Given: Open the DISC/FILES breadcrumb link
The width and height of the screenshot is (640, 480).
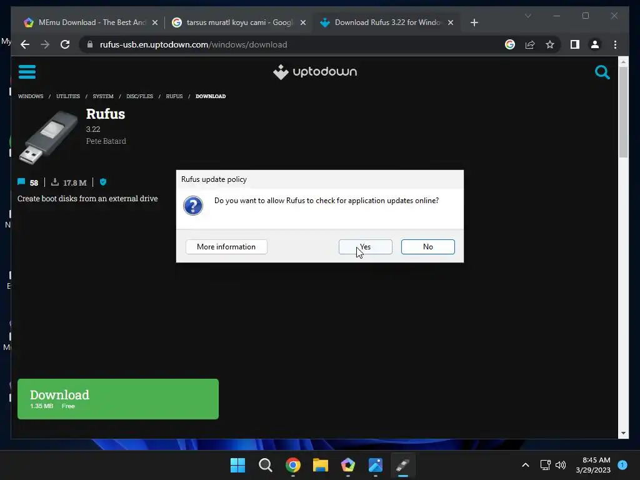Looking at the screenshot, I should (139, 96).
